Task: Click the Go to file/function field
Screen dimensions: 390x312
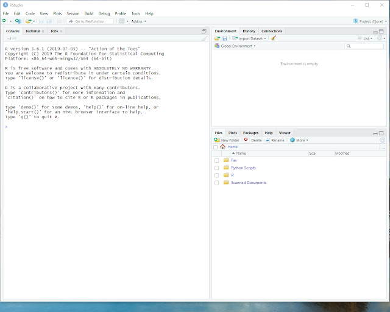Action: tap(90, 21)
